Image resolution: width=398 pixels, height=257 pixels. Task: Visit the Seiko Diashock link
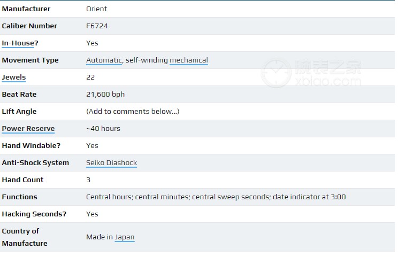[111, 163]
